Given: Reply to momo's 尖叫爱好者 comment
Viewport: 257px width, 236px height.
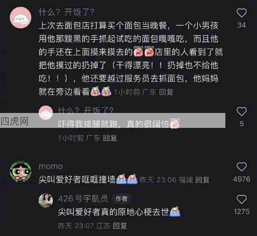Looking at the screenshot, I should 202,180.
